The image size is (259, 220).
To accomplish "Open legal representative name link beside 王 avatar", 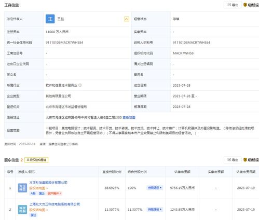I will 61,19.
